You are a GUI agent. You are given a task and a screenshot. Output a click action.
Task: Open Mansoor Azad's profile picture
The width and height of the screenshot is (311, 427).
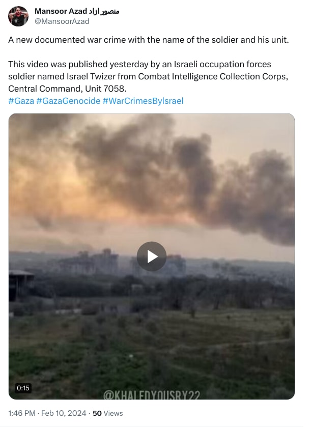18,16
